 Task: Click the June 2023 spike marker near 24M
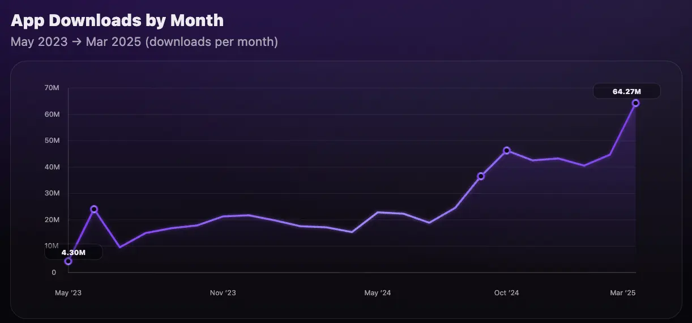click(94, 209)
